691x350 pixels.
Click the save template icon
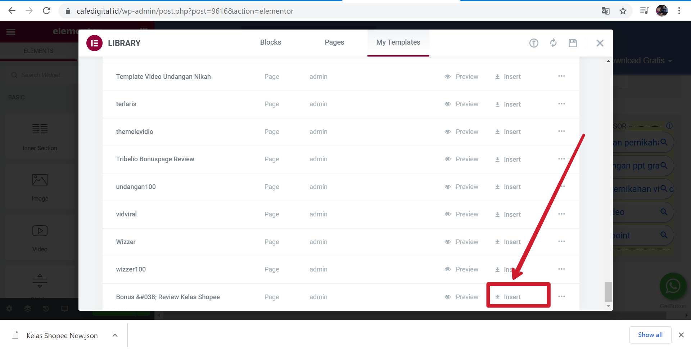pyautogui.click(x=573, y=43)
